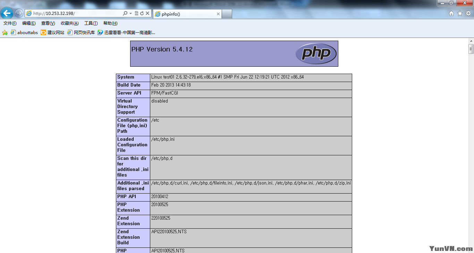Click Configuration File (php.ini) Path label

point(132,126)
